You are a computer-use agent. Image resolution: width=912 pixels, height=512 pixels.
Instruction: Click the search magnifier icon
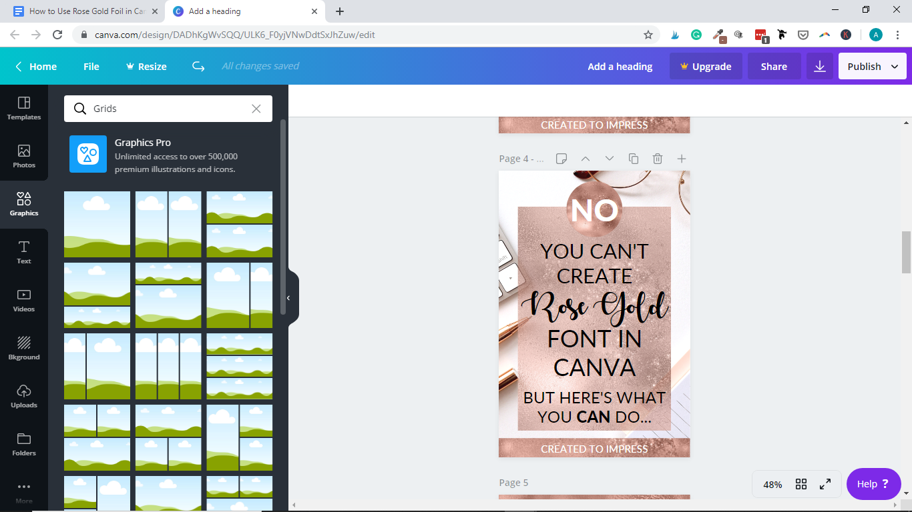click(80, 109)
